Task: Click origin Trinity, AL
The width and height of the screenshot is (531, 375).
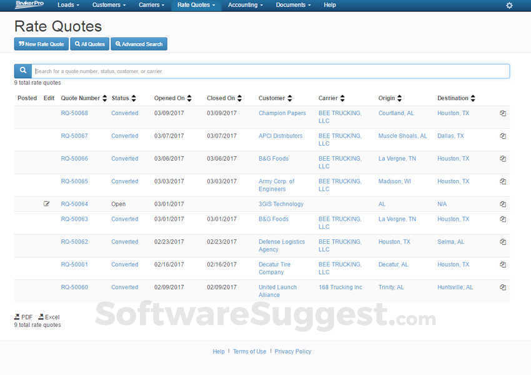Action: tap(391, 287)
